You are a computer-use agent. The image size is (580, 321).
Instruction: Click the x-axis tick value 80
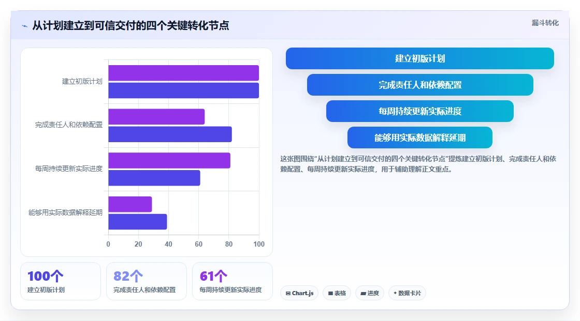coord(228,244)
